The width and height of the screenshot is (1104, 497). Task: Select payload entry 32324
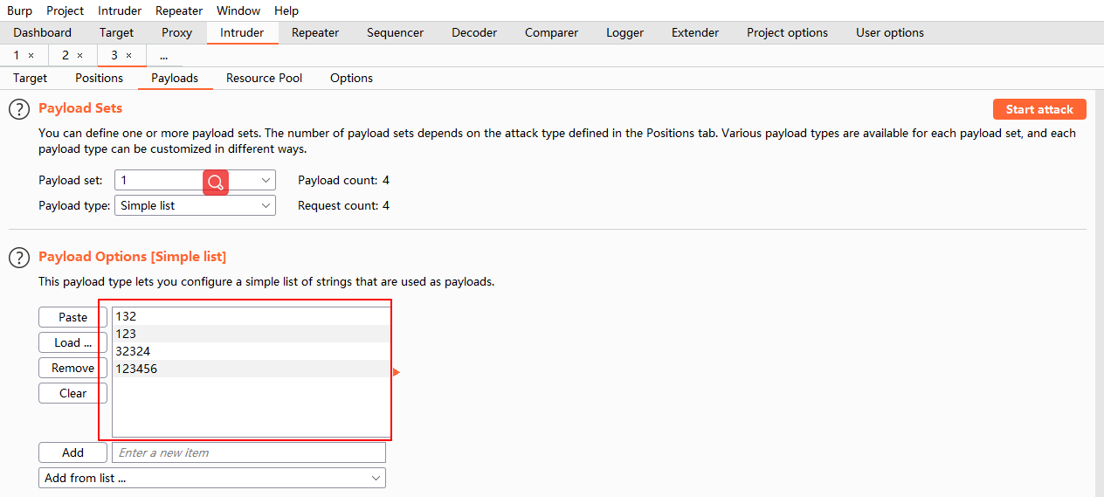[x=252, y=351]
